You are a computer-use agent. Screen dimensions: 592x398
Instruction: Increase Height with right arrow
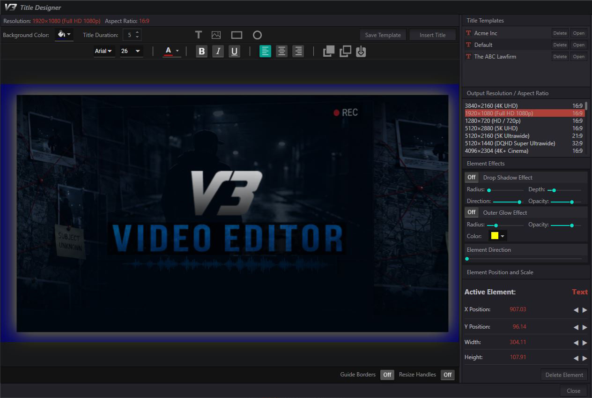pos(585,358)
